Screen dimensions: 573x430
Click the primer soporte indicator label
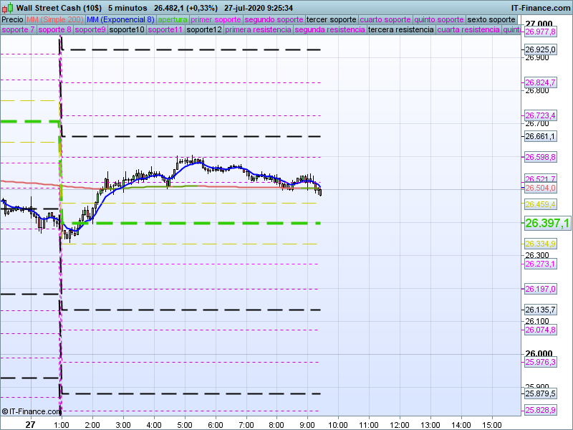216,19
